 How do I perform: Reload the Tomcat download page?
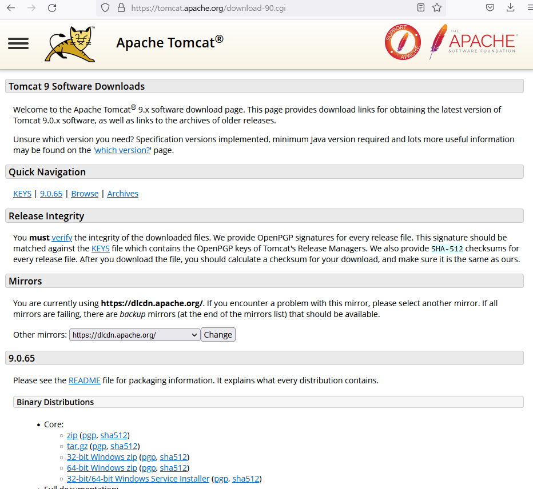point(52,8)
